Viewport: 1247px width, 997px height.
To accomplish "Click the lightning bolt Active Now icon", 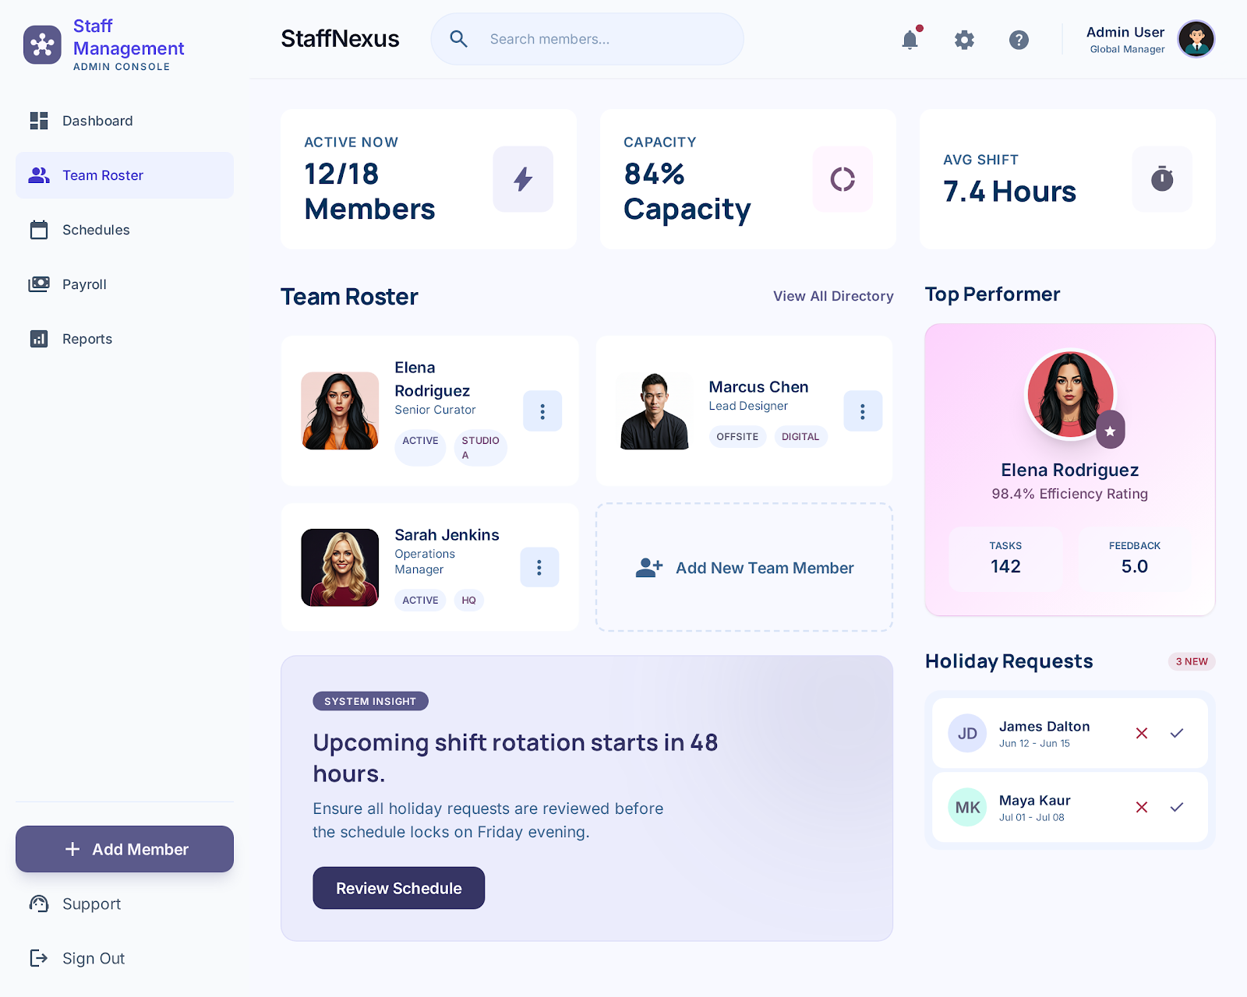I will 523,179.
